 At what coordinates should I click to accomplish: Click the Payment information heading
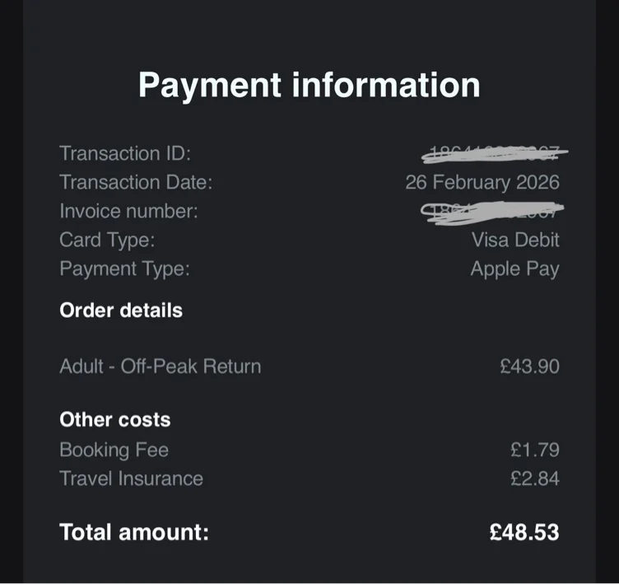coord(309,85)
